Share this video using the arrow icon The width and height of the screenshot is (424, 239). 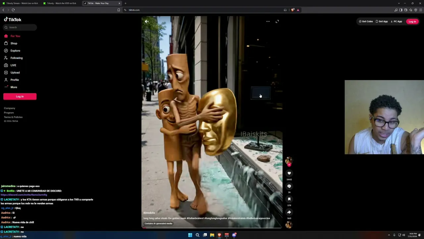289,212
